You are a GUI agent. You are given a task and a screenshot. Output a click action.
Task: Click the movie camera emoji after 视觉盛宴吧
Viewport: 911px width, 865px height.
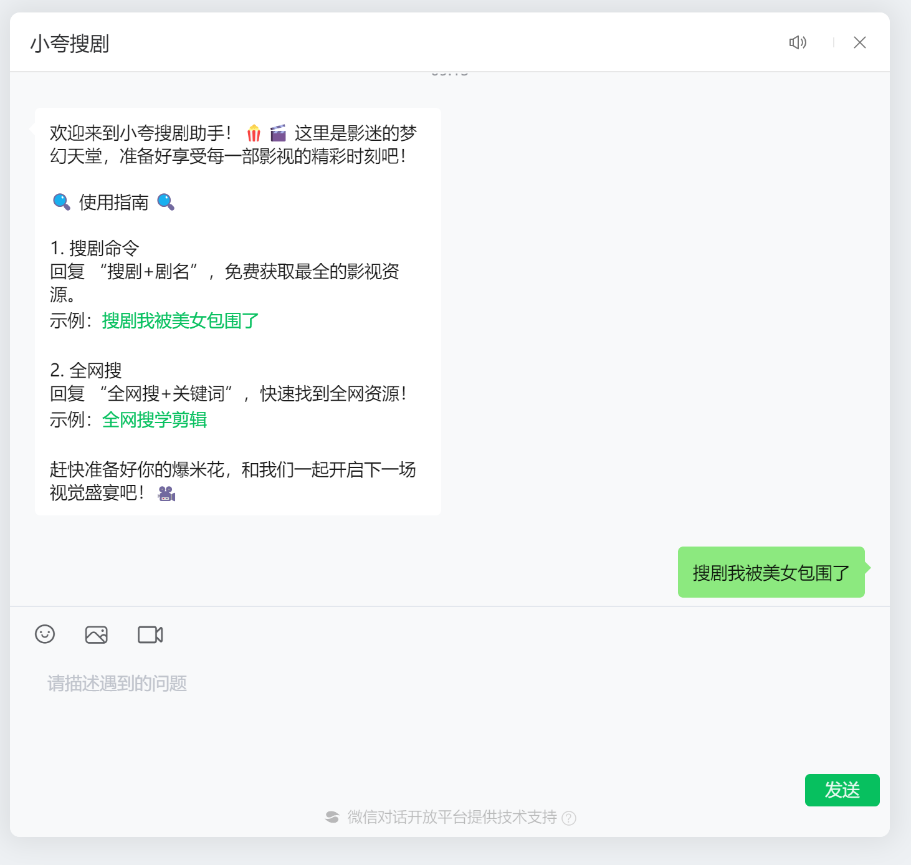[x=167, y=494]
